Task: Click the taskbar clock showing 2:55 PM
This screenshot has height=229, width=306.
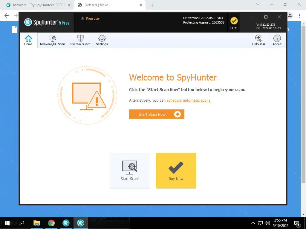Action: coord(280,223)
